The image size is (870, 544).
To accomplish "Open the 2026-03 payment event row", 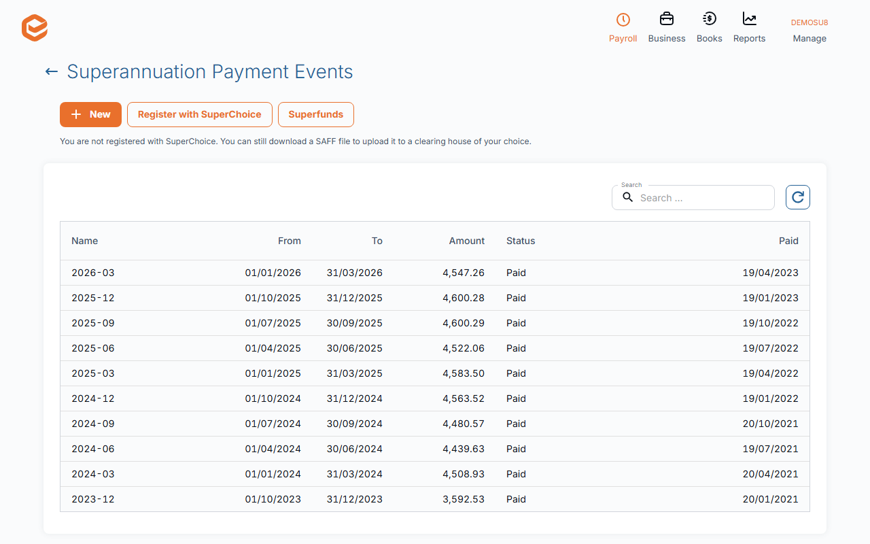I will [435, 273].
